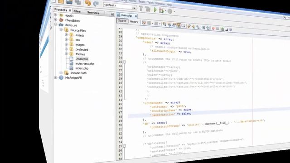Click the Debug Project icon
The image size is (290, 163).
coord(161,10)
